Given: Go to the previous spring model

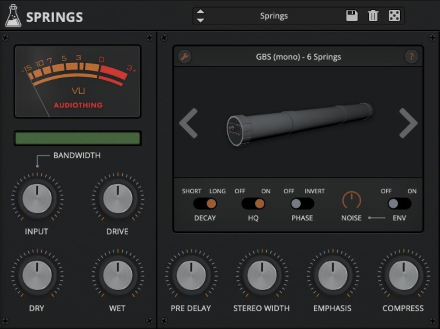Looking at the screenshot, I should (189, 123).
